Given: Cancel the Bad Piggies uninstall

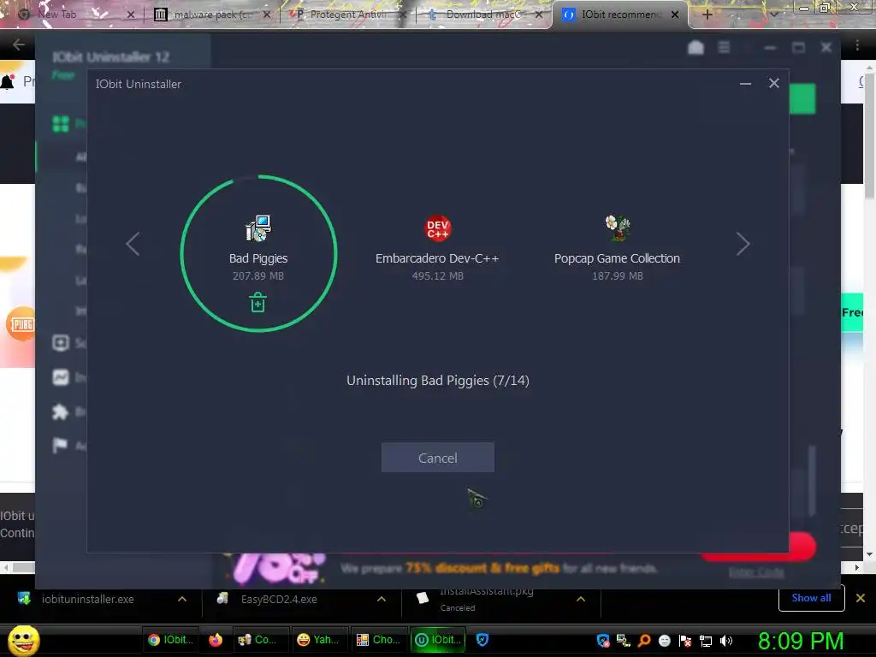Looking at the screenshot, I should (437, 458).
